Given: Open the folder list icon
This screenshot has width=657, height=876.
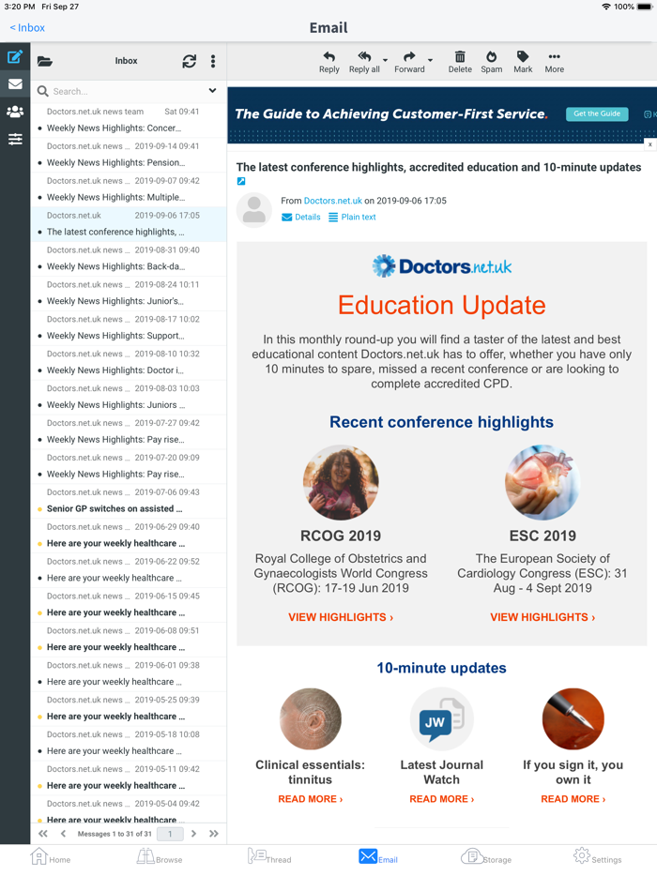Looking at the screenshot, I should point(45,62).
